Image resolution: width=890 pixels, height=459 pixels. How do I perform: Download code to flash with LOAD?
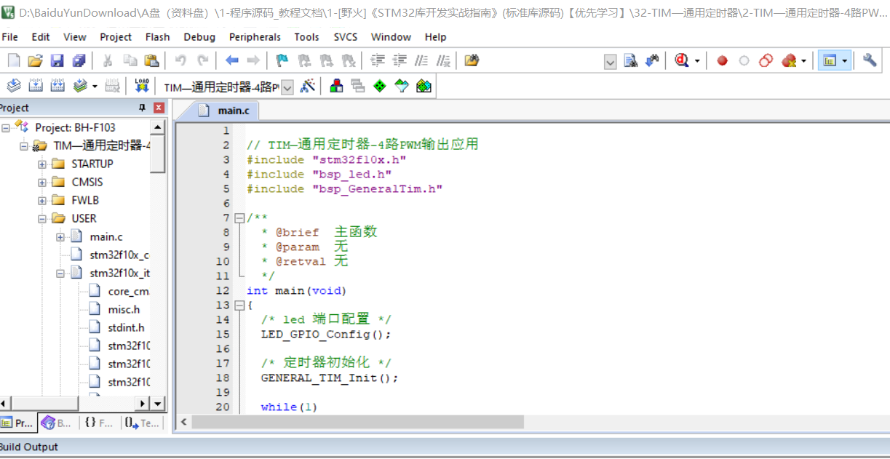point(141,87)
